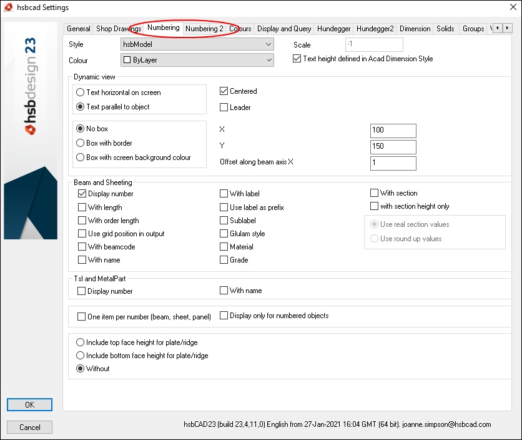The width and height of the screenshot is (522, 440).
Task: Select the Without radio option
Action: 93,369
